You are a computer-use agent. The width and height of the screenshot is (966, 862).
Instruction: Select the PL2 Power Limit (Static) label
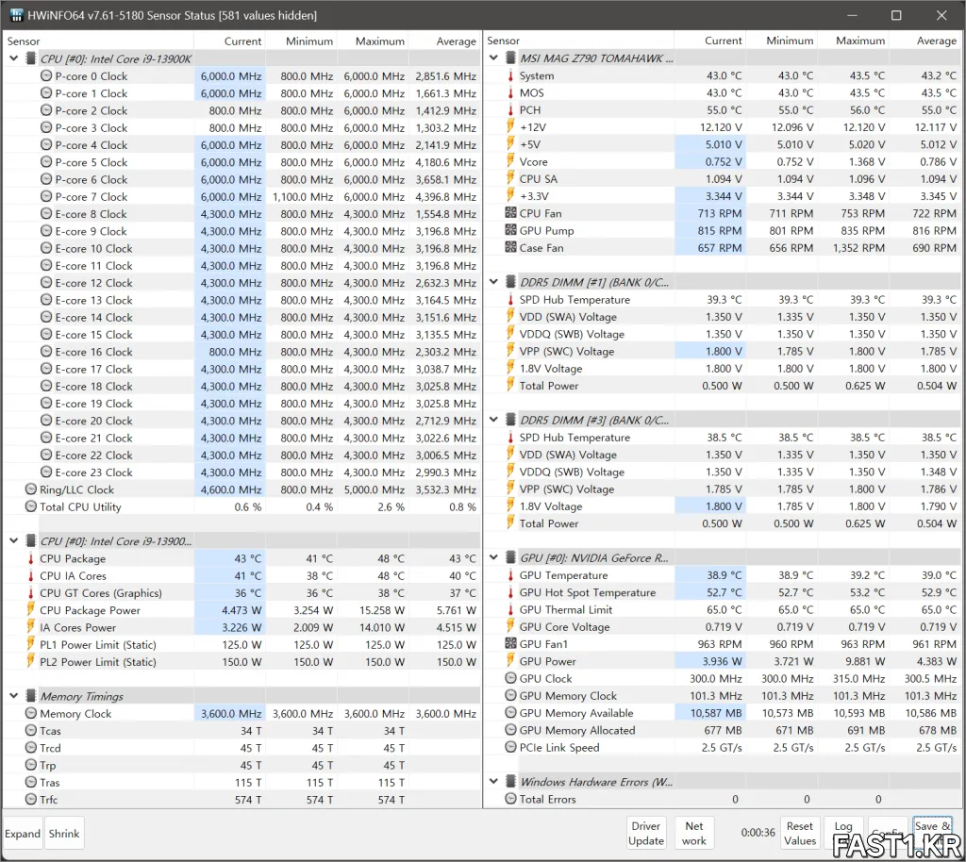coord(98,662)
